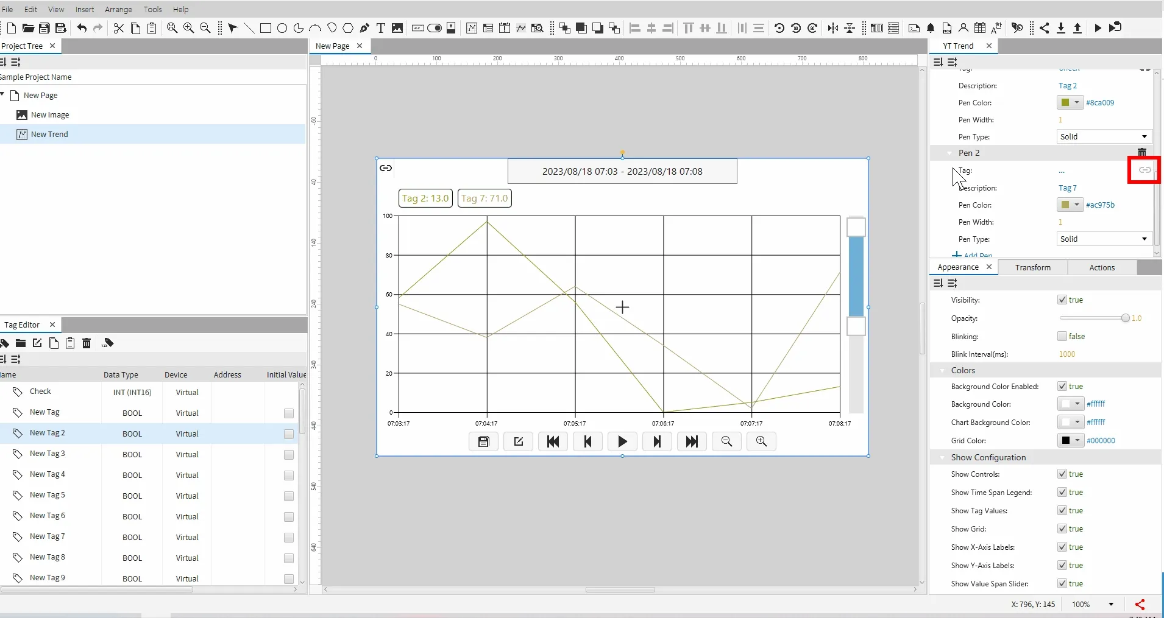Delete Pen 2 with trash icon

point(1142,153)
